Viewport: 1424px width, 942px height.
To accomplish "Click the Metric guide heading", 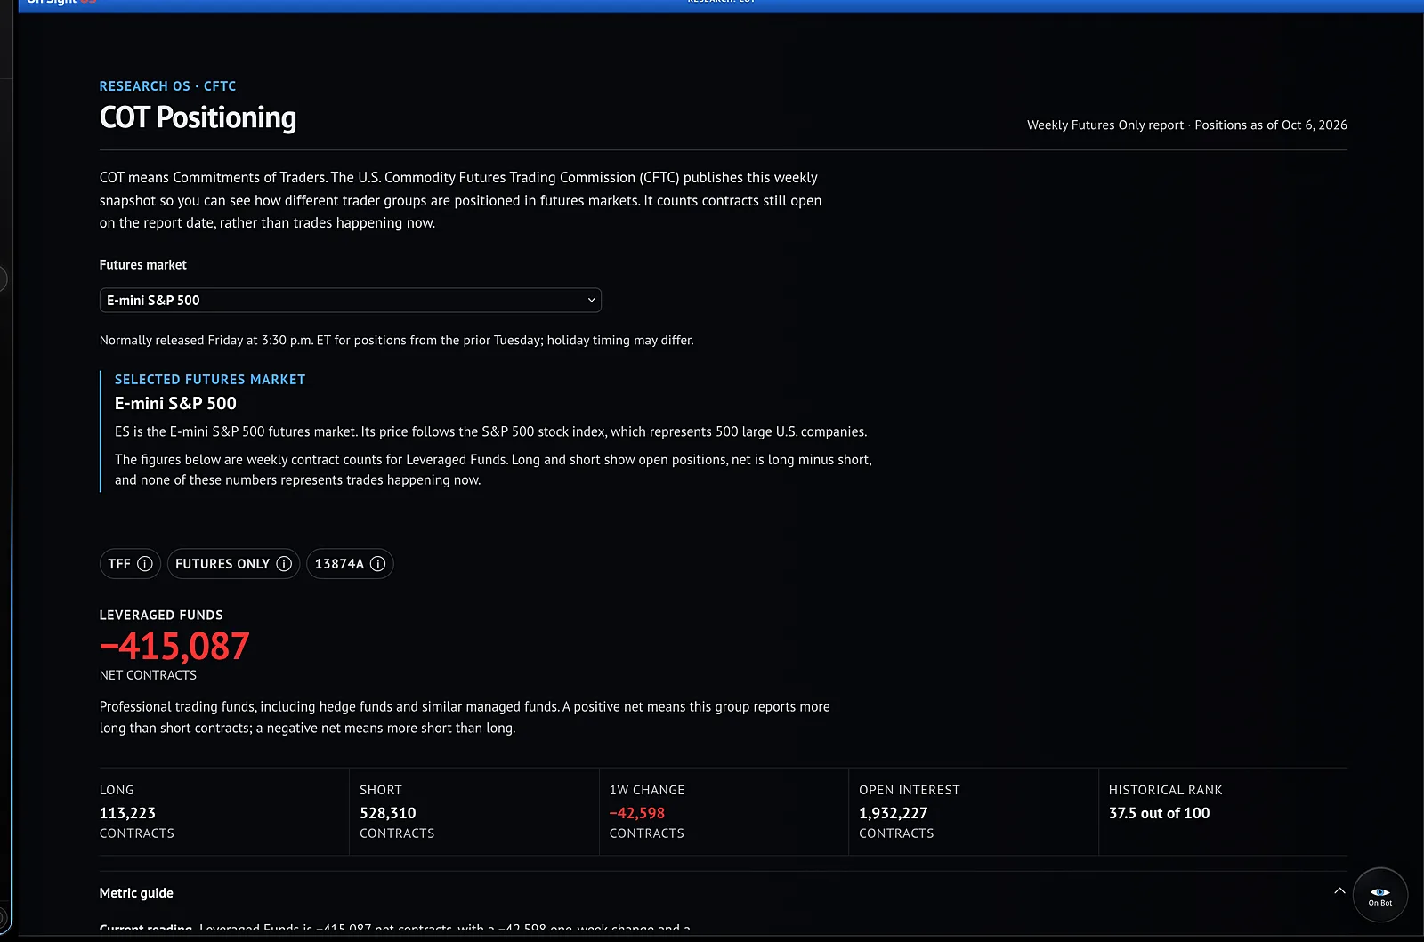I will (136, 893).
